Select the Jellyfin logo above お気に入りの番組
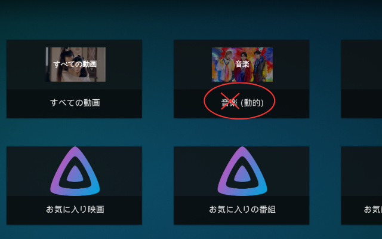The image size is (382, 239). (x=242, y=171)
